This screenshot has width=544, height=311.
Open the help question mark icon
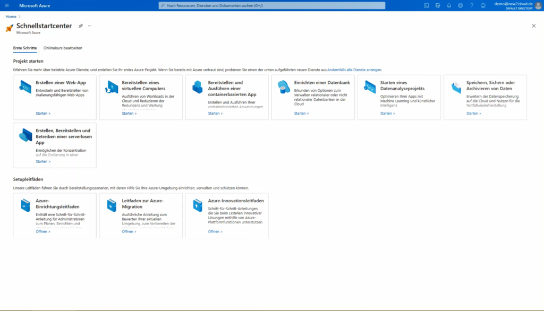pyautogui.click(x=472, y=5)
